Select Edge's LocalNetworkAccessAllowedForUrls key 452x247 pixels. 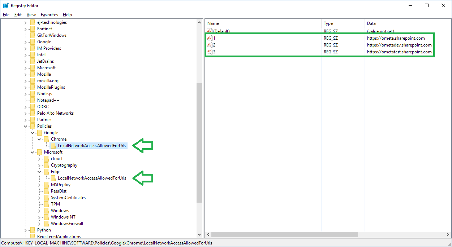[x=92, y=178]
